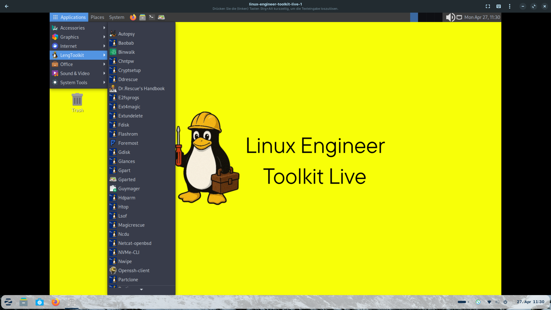The image size is (551, 310).
Task: Click the clock showing Mon Apr 27
Action: coord(482,17)
